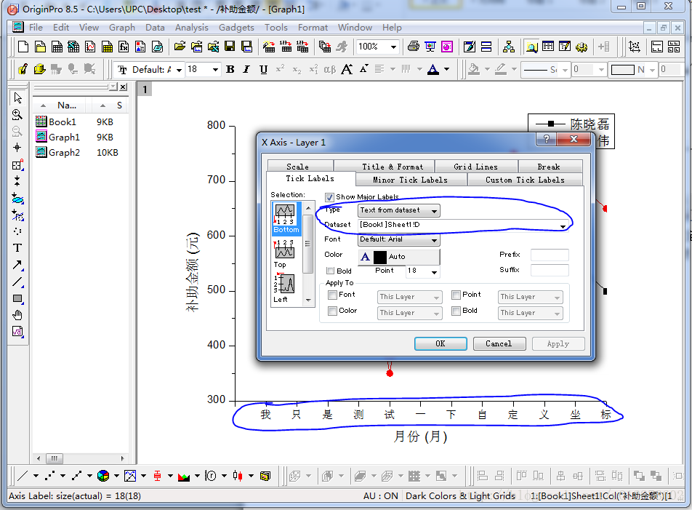Click the Increase Font Size icon

[x=347, y=69]
